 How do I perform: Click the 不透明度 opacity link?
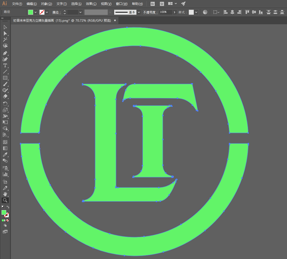(150, 12)
